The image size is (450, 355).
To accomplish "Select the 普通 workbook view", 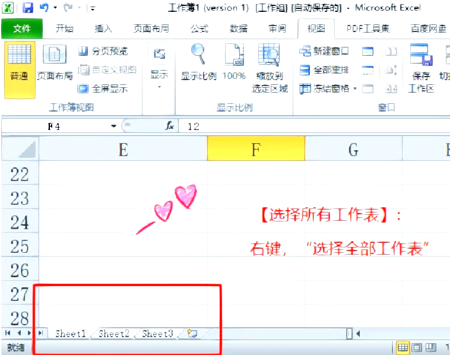I will tap(20, 69).
